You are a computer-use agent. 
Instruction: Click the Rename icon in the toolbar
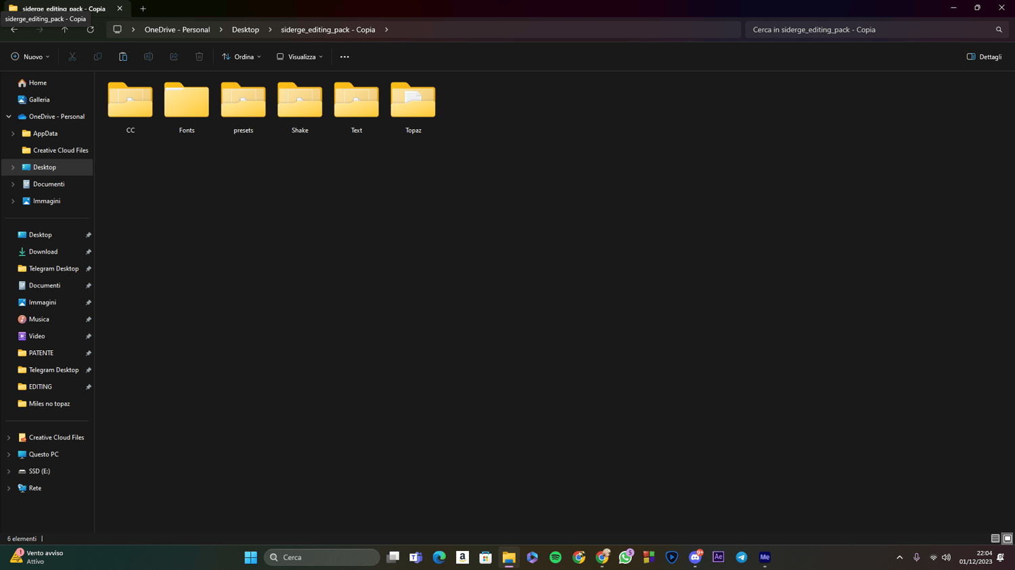(x=148, y=57)
